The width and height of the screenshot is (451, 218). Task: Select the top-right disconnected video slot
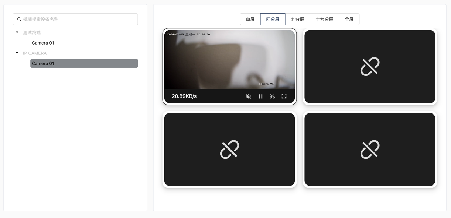coord(370,67)
